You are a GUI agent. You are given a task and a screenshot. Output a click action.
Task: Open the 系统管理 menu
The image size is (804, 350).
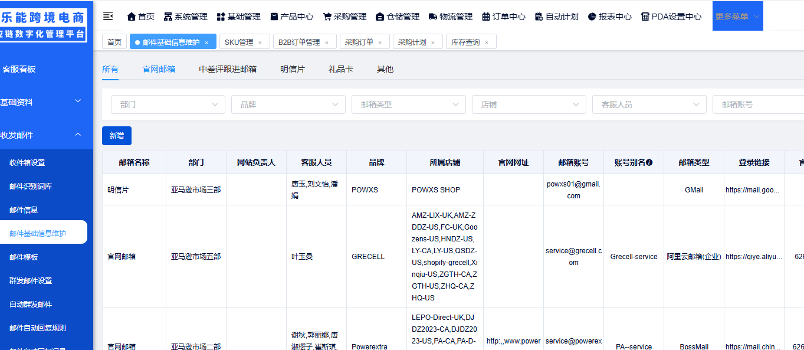[185, 17]
